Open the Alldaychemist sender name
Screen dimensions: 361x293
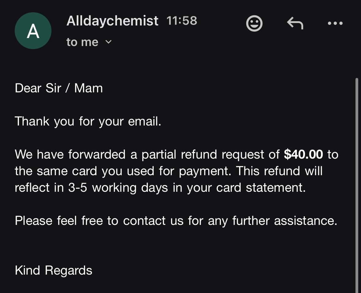click(x=112, y=21)
